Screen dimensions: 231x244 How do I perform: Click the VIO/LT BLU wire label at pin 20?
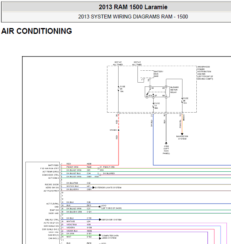pyautogui.click(x=72, y=224)
